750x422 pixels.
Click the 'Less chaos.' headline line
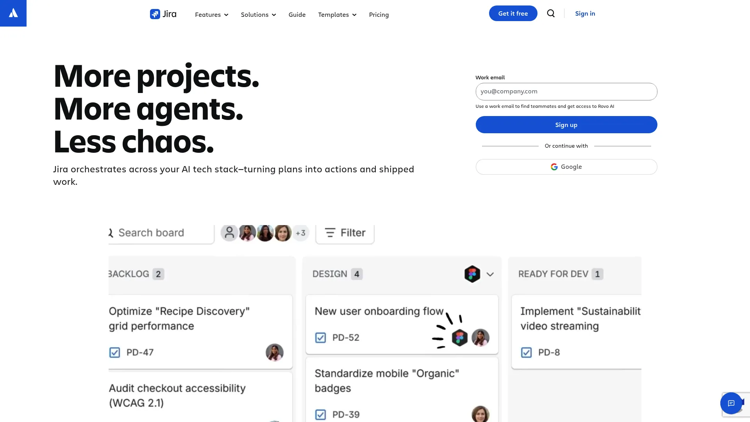tap(134, 142)
